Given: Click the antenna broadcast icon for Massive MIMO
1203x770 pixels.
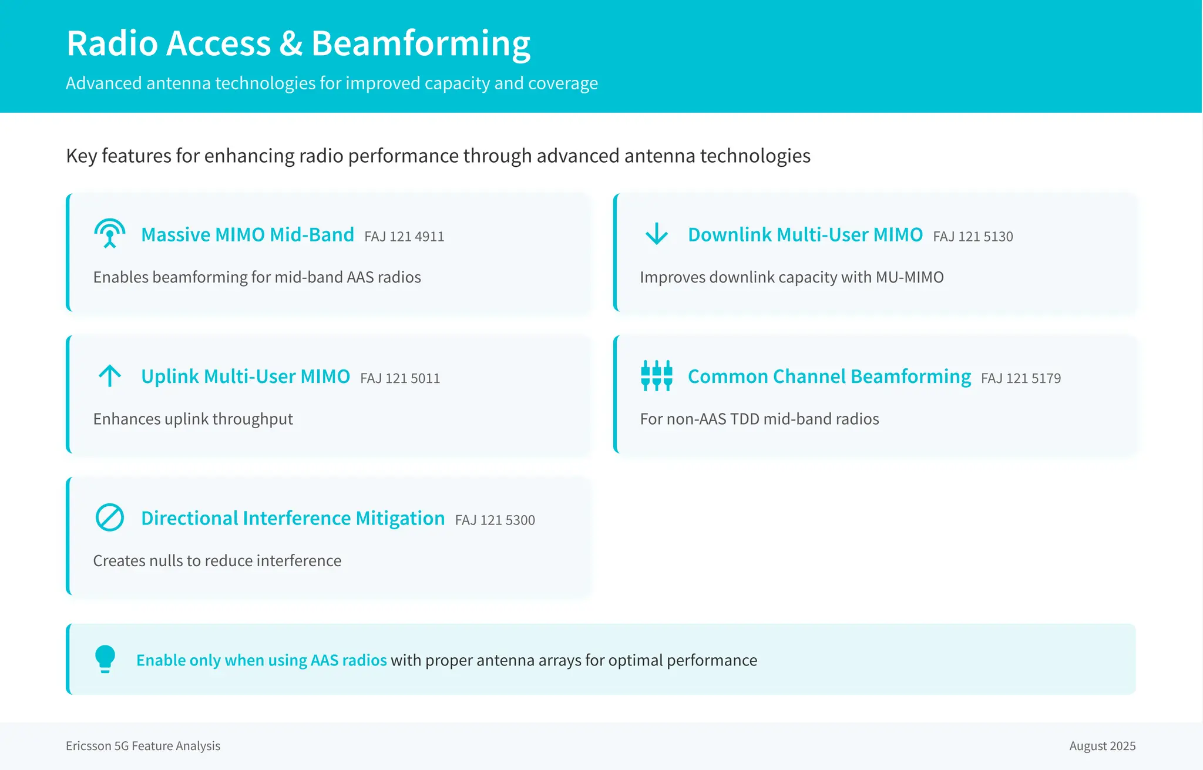Looking at the screenshot, I should (110, 234).
